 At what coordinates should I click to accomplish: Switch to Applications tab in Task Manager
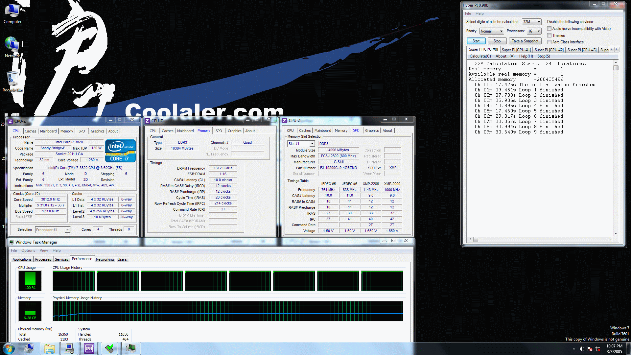click(x=22, y=259)
